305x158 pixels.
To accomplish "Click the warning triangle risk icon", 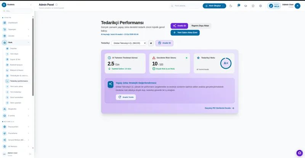I will [x=154, y=58].
